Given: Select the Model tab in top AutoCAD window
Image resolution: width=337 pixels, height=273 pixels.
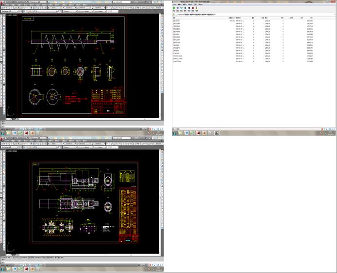Looking at the screenshot, I should click(x=13, y=119).
